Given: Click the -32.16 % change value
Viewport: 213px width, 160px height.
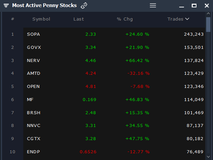Looking at the screenshot, I should (x=138, y=73).
